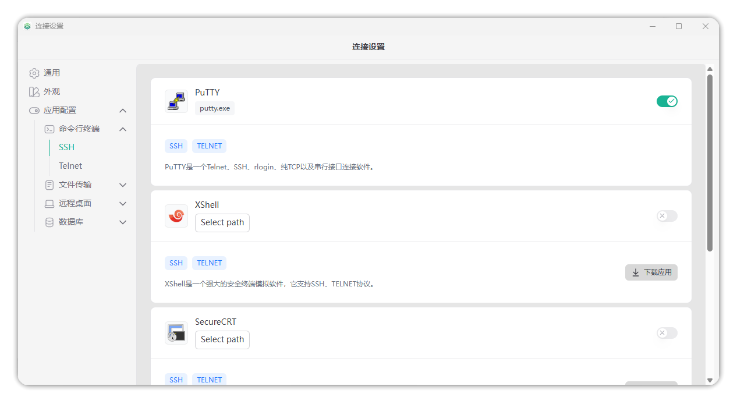Click Select path under SecureCRT
Image resolution: width=737 pixels, height=397 pixels.
(x=222, y=340)
